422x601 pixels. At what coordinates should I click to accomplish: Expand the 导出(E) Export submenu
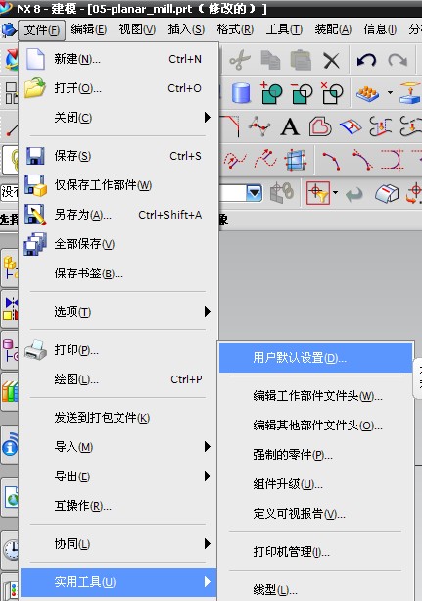[117, 476]
